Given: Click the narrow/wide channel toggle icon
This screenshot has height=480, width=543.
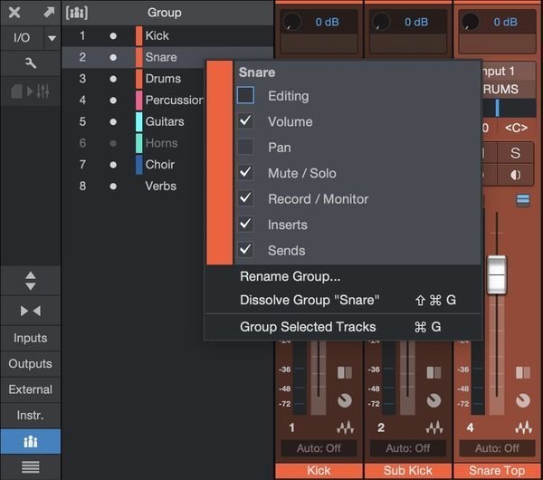Looking at the screenshot, I should pos(30,311).
